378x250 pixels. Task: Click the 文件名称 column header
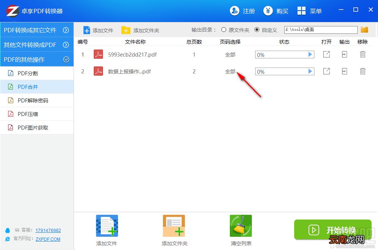click(135, 42)
